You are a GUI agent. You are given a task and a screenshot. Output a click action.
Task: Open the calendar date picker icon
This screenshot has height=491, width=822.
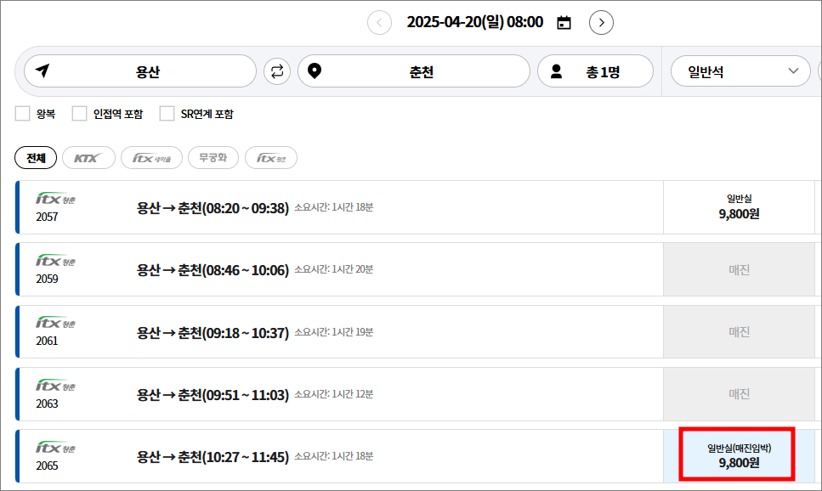pos(564,22)
